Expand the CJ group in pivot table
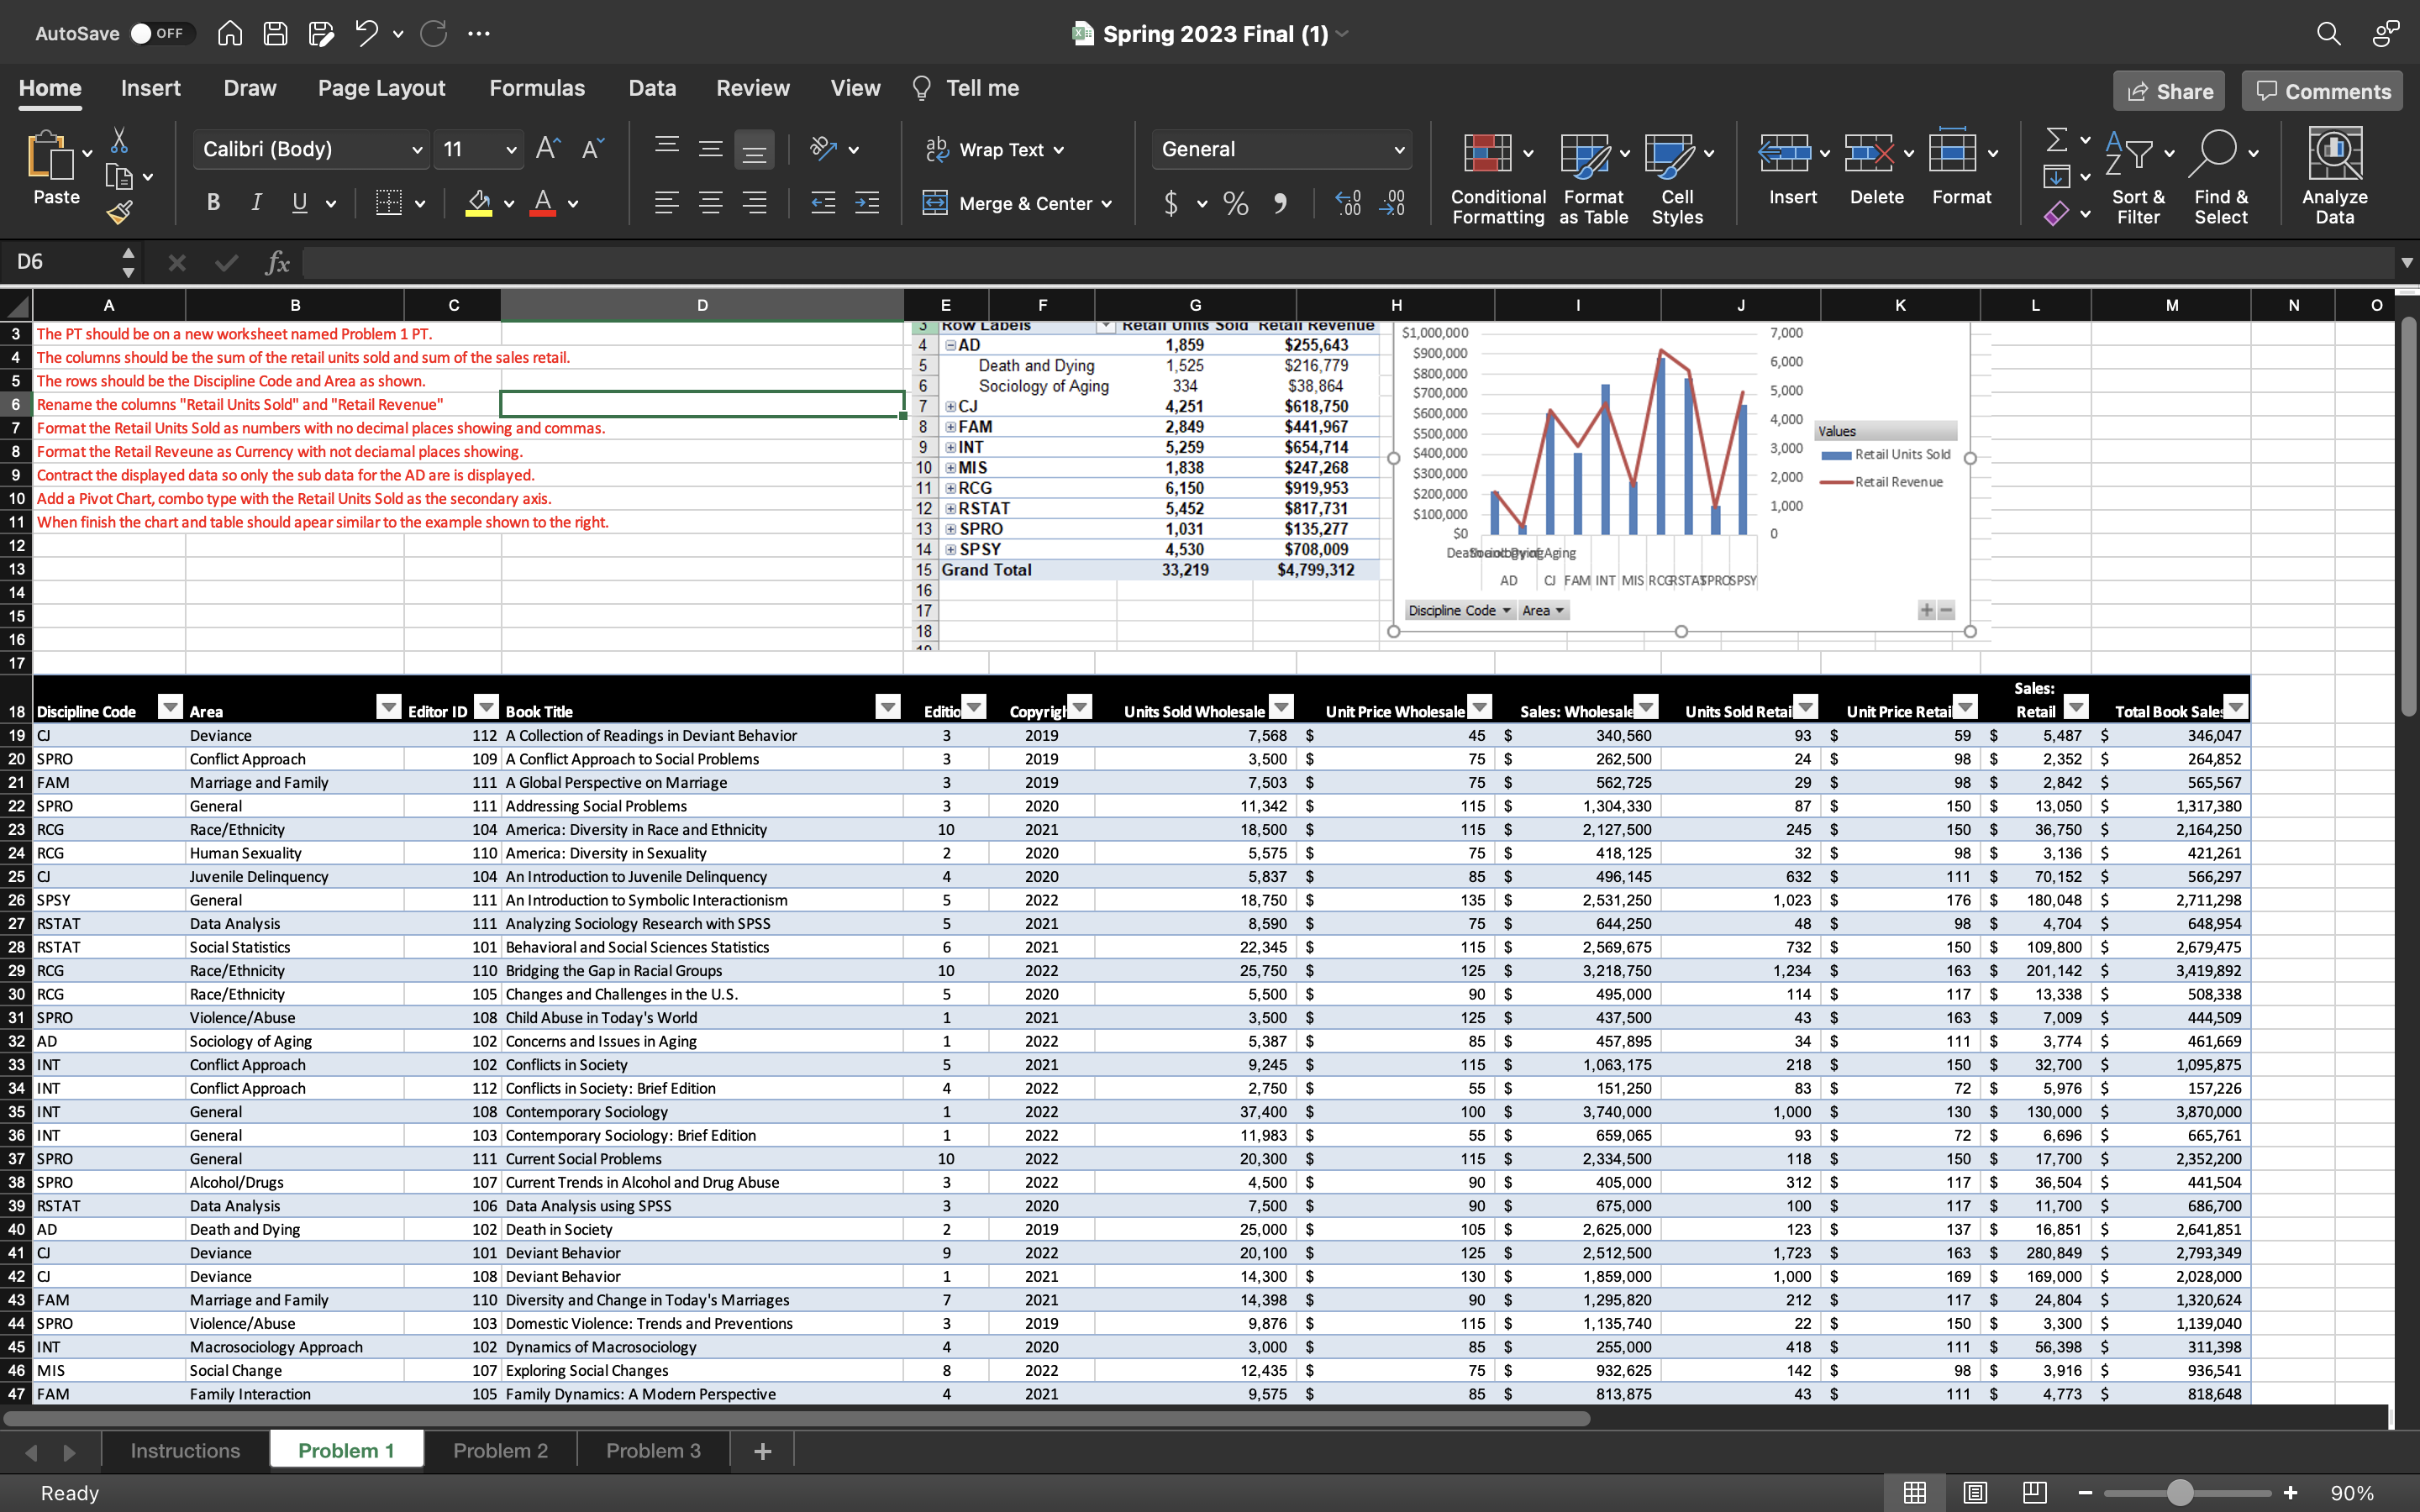This screenshot has width=2420, height=1512. [x=950, y=407]
